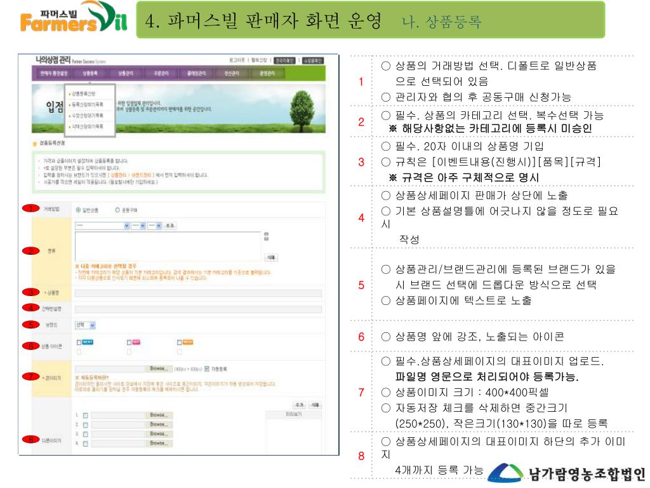
Task: Check the BEST product icon checkbox
Action: 79,342
